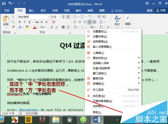Click the Text Effects outlined A icon
The width and height of the screenshot is (168, 124).
point(20,27)
